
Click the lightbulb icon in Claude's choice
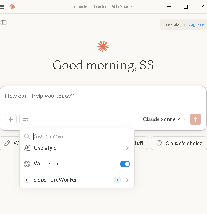pos(159,143)
